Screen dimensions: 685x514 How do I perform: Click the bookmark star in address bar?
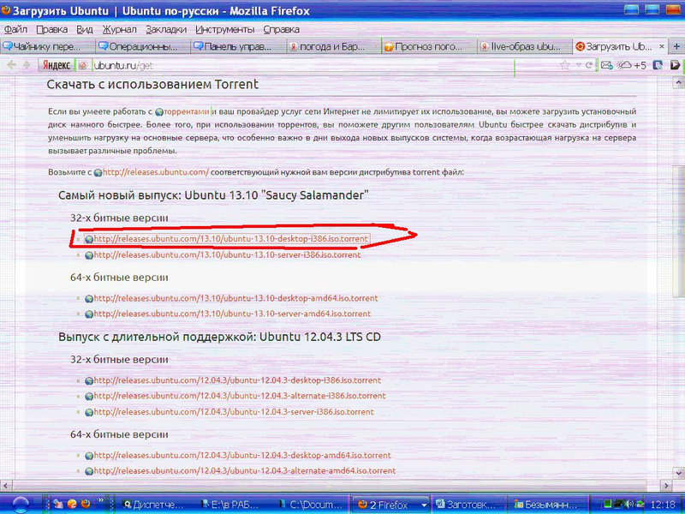point(564,65)
